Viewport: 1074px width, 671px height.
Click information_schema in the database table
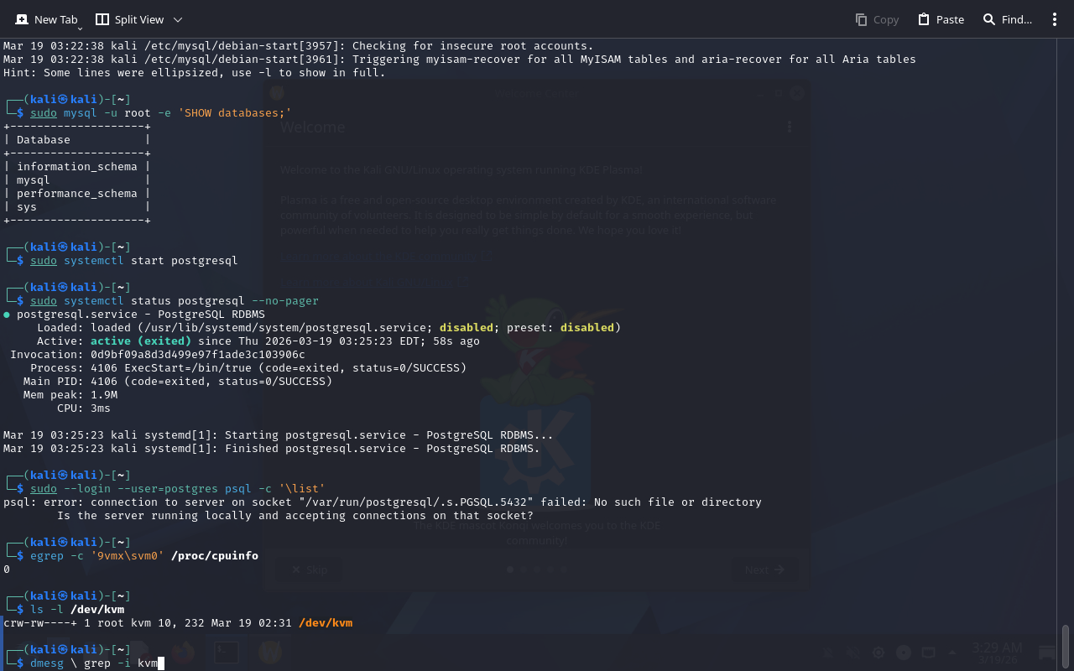click(76, 167)
